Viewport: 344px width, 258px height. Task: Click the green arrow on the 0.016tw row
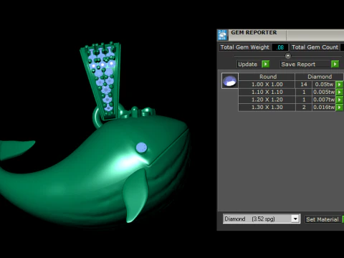(339, 107)
